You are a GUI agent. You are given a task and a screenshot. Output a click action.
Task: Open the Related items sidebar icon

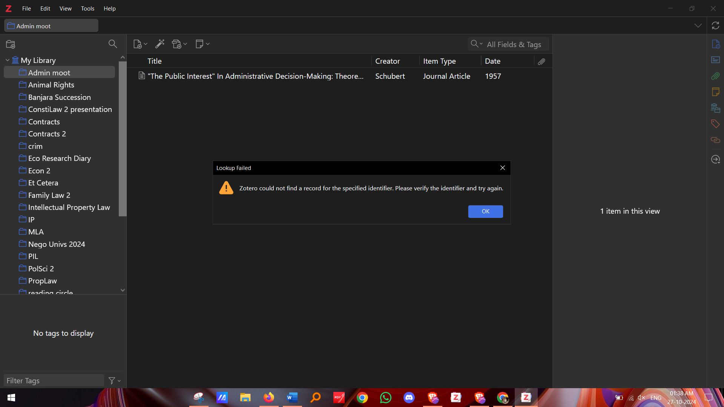(715, 140)
